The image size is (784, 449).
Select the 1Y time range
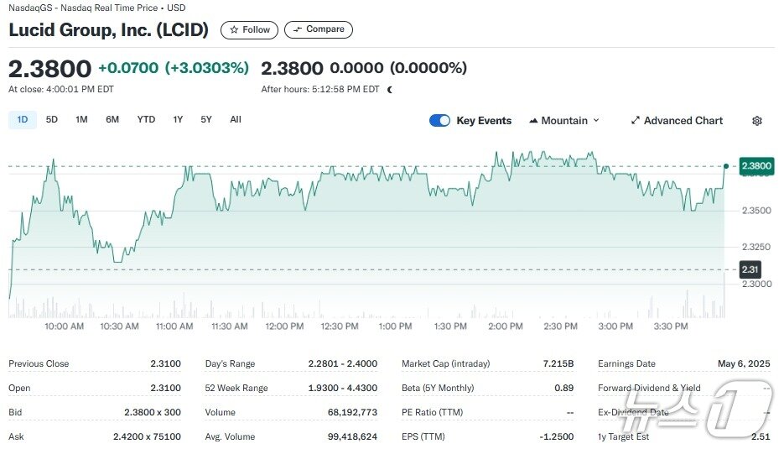[178, 120]
